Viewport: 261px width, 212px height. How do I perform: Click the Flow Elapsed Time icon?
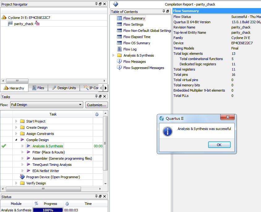(x=119, y=37)
